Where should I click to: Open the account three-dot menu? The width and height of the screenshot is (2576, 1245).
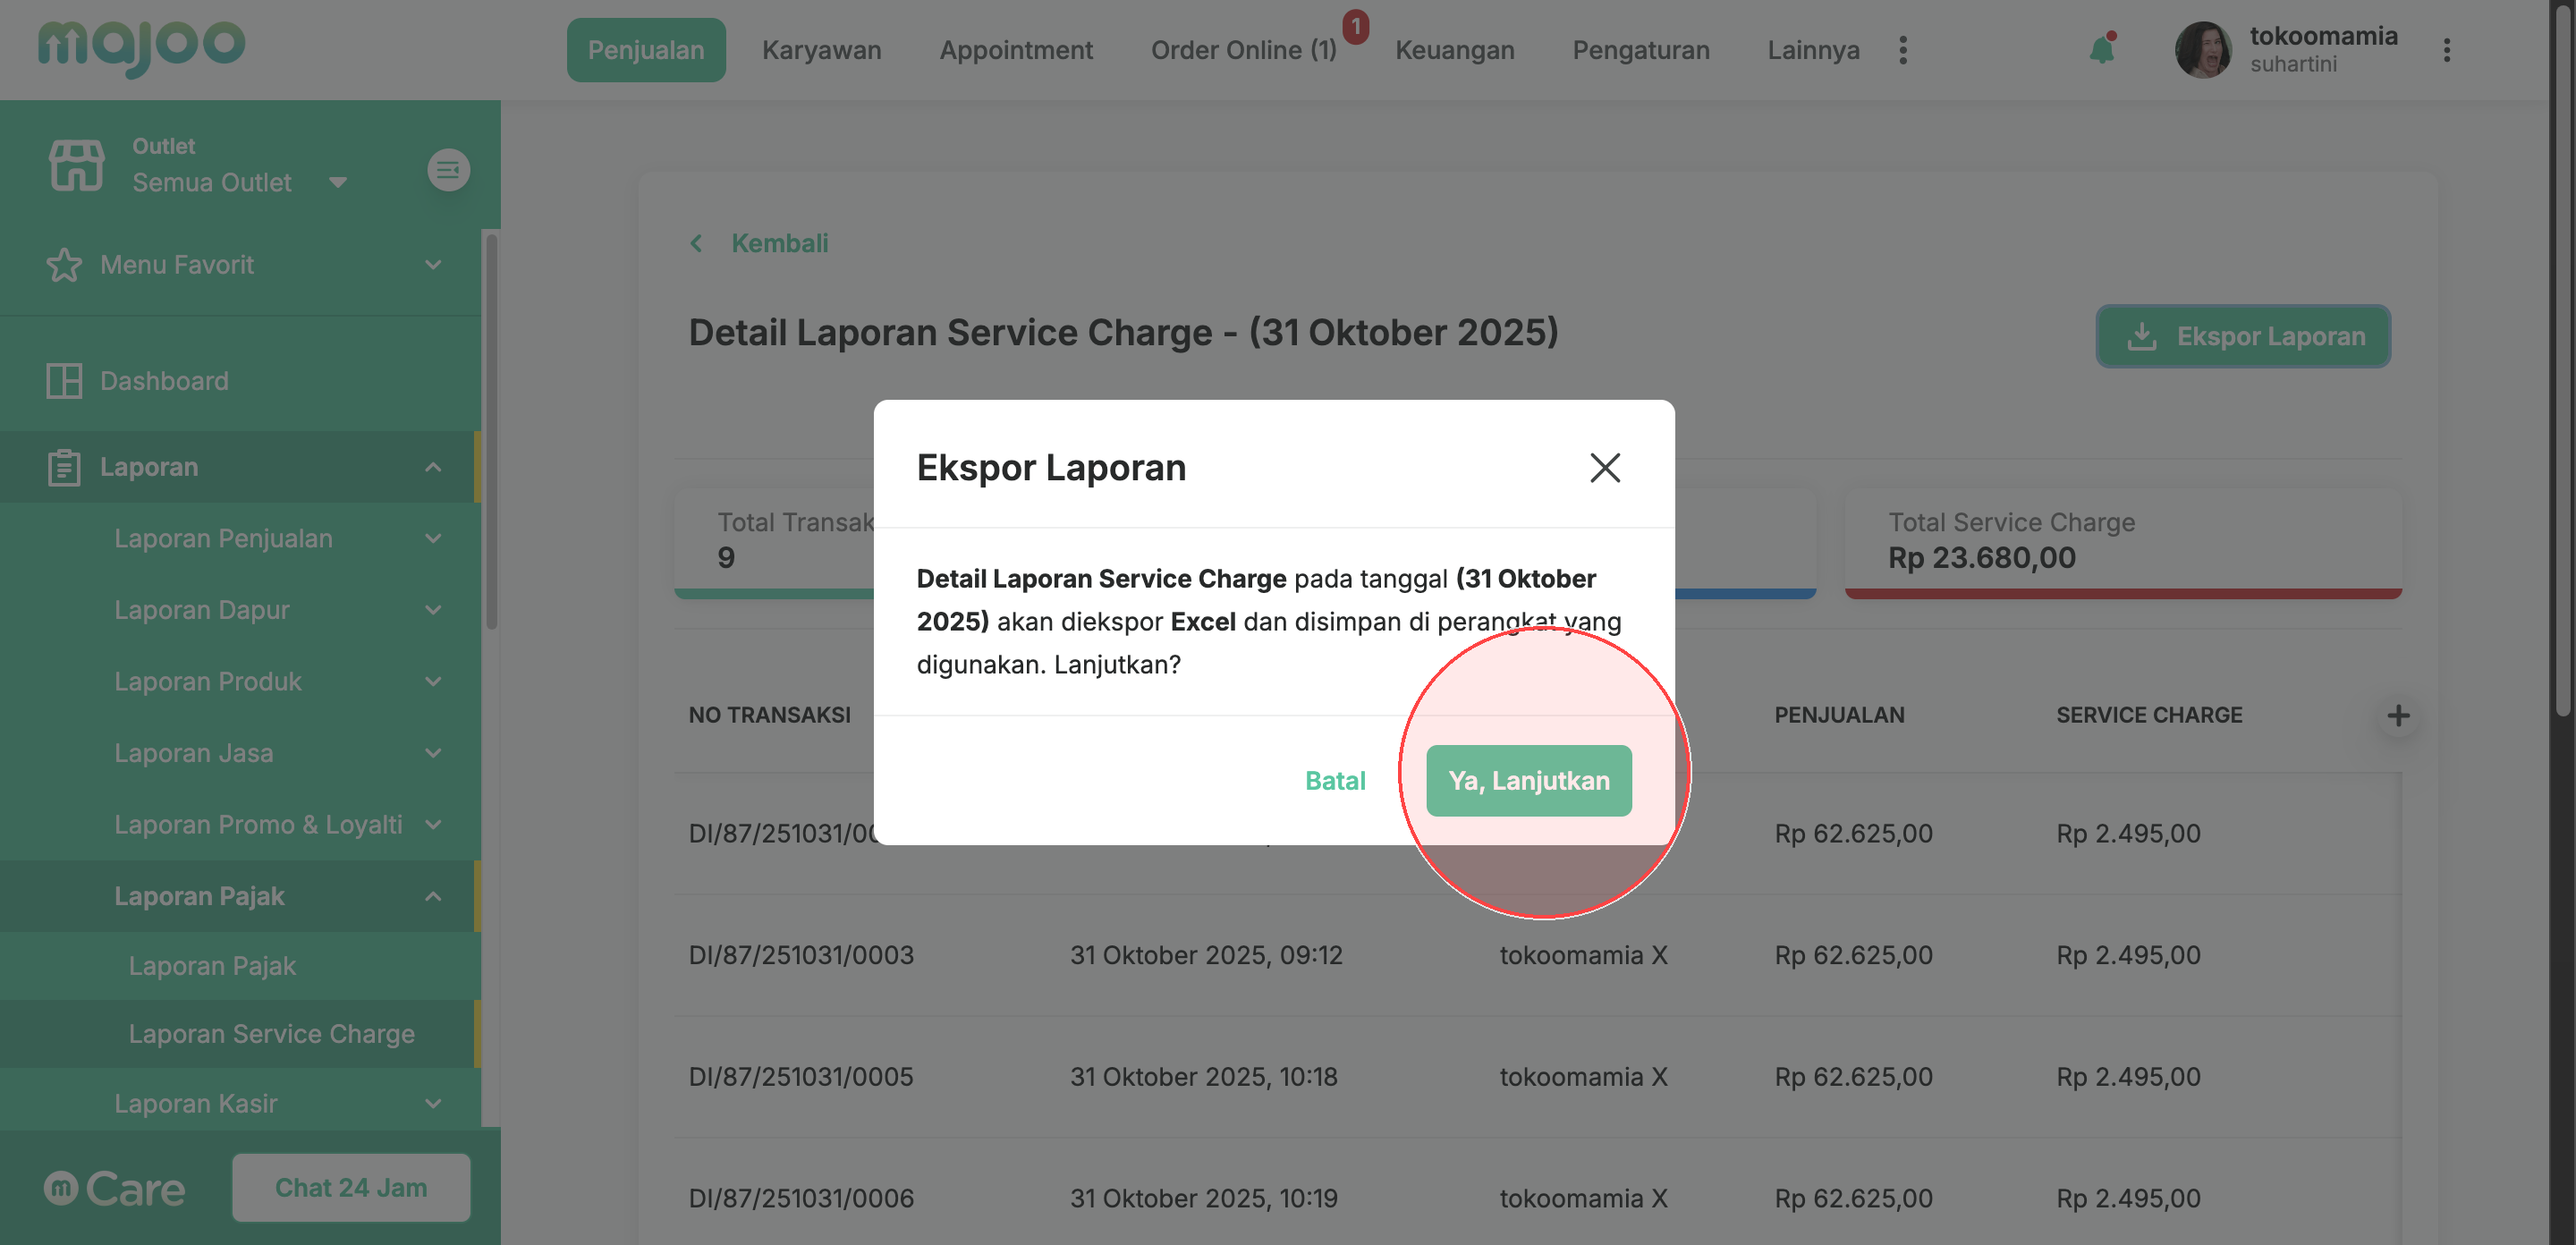click(2446, 50)
